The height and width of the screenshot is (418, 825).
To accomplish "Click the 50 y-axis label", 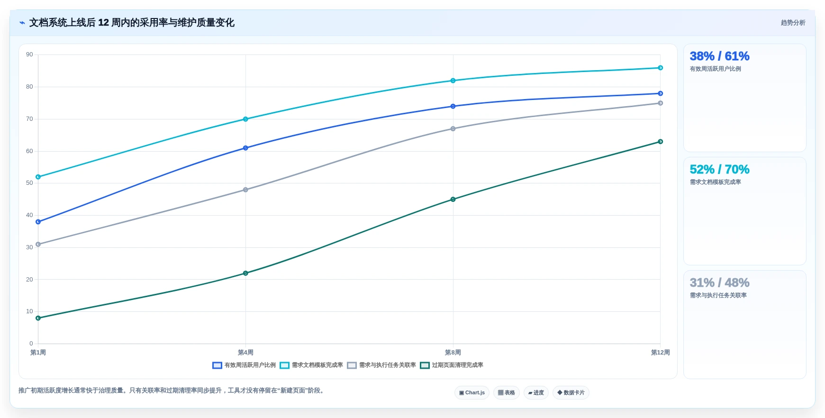I will (x=29, y=183).
